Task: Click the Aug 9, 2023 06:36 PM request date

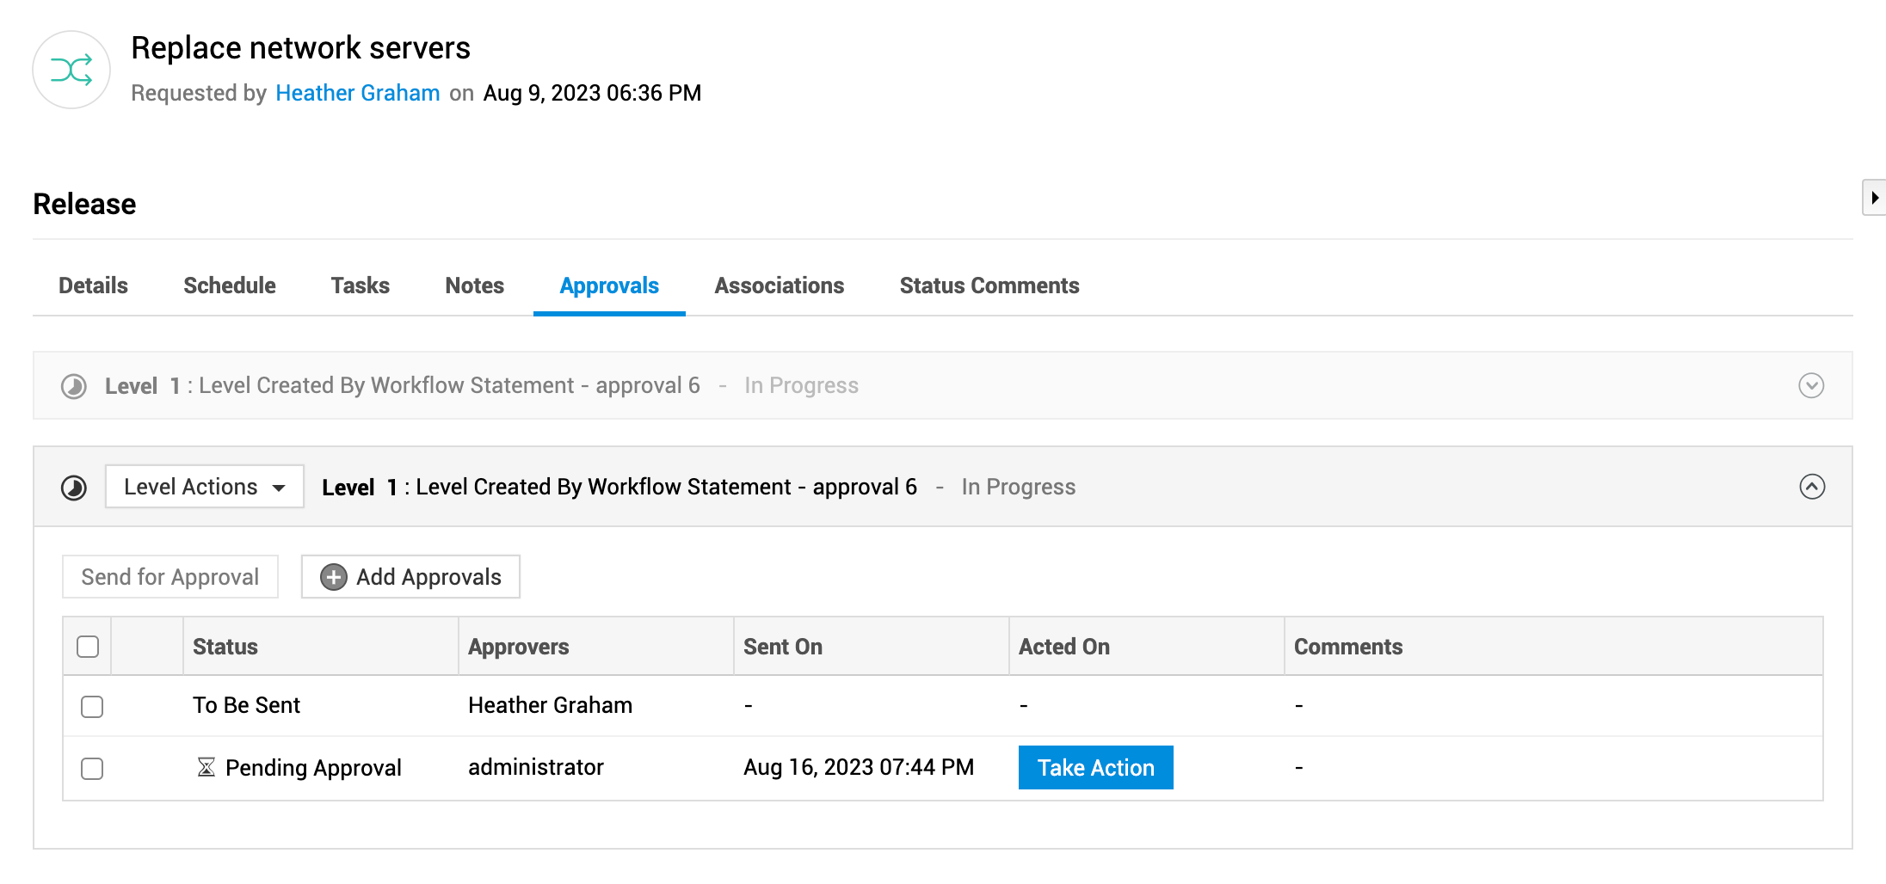Action: point(592,93)
